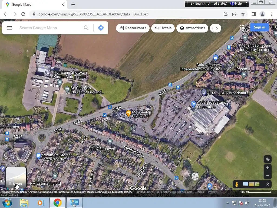Open Chrome's three-dot menu
The image size is (277, 208).
click(x=271, y=14)
